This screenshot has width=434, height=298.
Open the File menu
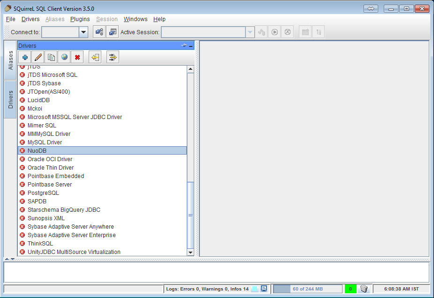tap(10, 19)
